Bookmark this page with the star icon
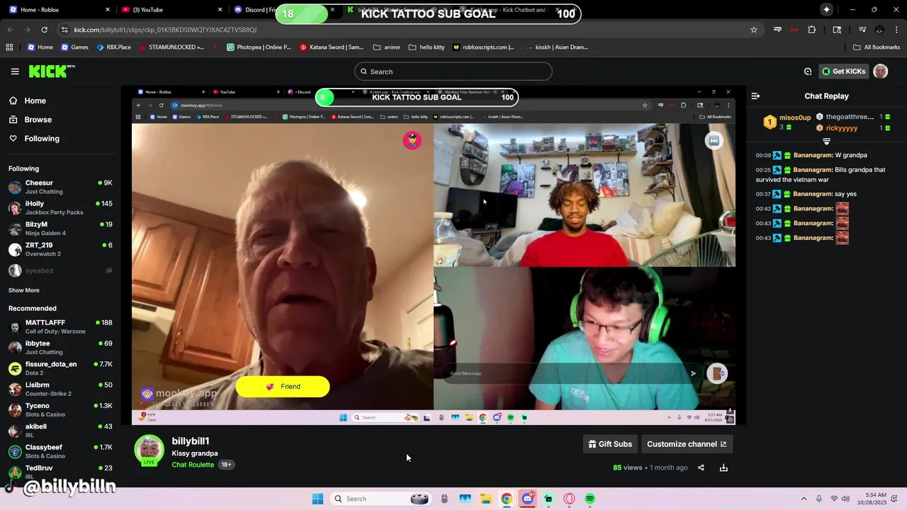Screen dimensions: 907x510 point(754,30)
